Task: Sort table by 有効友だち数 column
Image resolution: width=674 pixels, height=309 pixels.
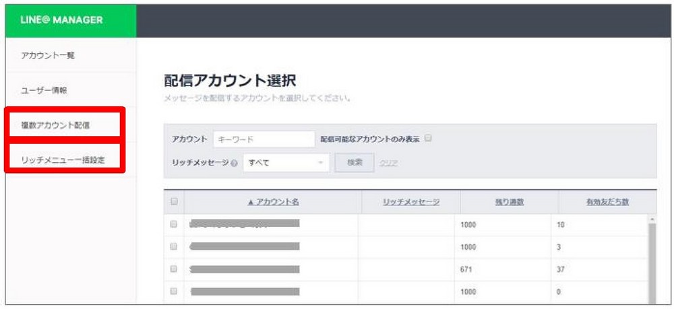Action: click(x=607, y=202)
